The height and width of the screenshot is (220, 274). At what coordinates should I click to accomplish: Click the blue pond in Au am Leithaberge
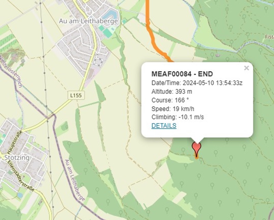[110, 15]
